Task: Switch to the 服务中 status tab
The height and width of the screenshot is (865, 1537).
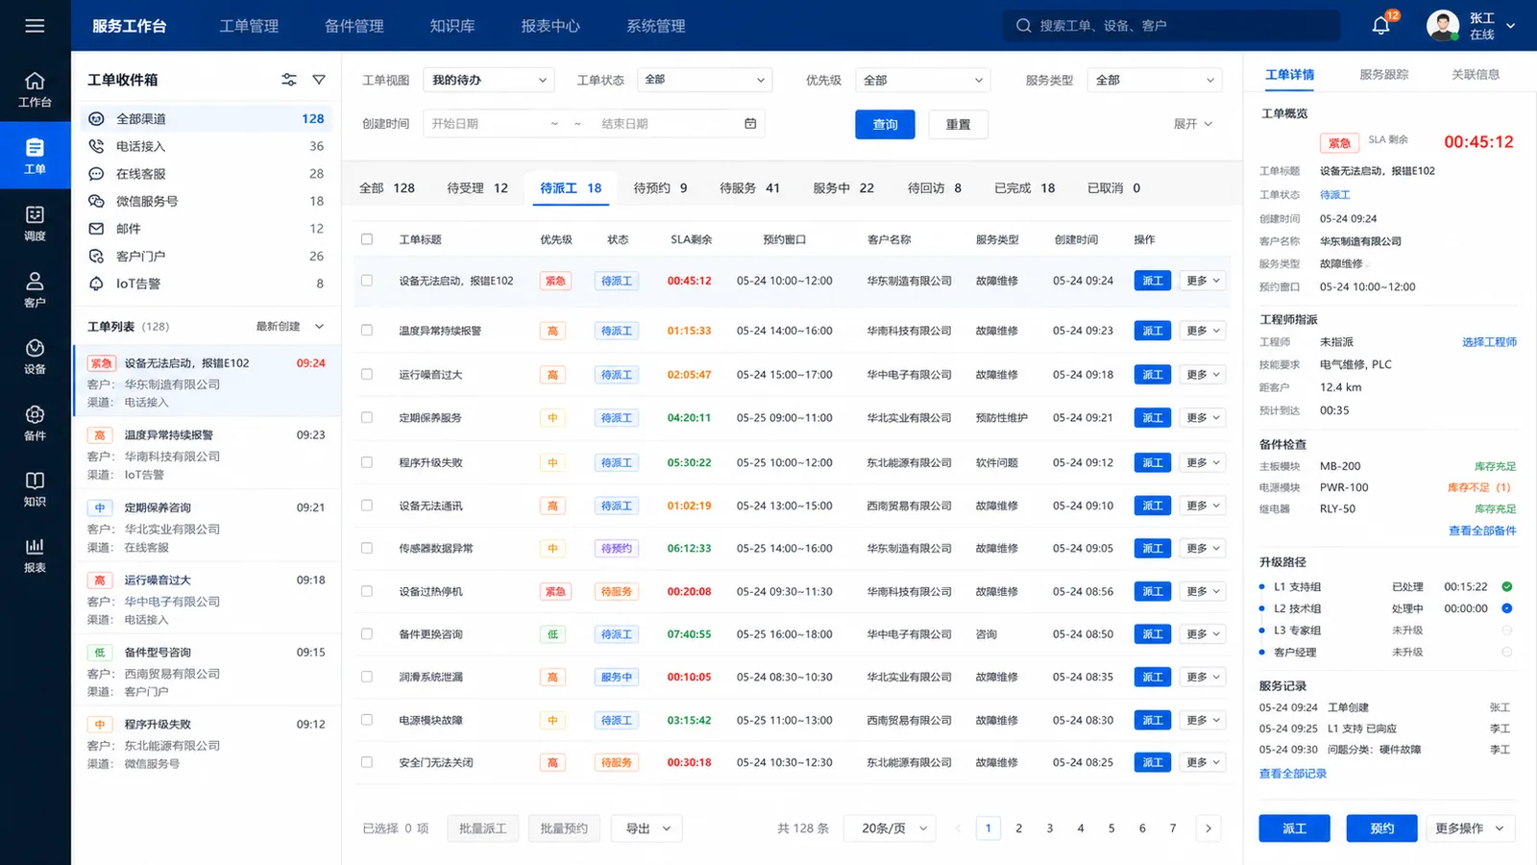Action: (843, 188)
